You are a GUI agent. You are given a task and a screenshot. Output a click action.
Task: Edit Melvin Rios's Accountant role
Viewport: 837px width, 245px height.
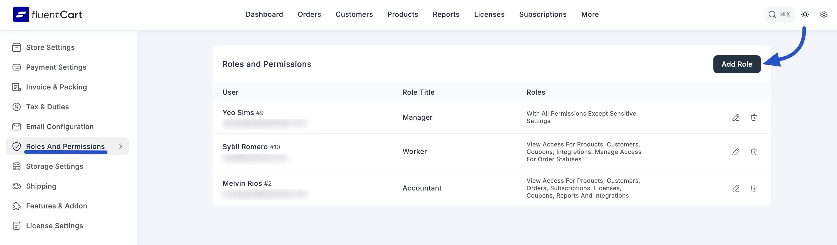[x=736, y=188]
